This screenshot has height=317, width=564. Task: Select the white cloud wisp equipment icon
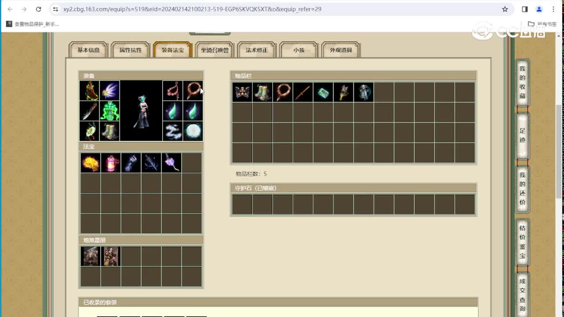pos(173,131)
